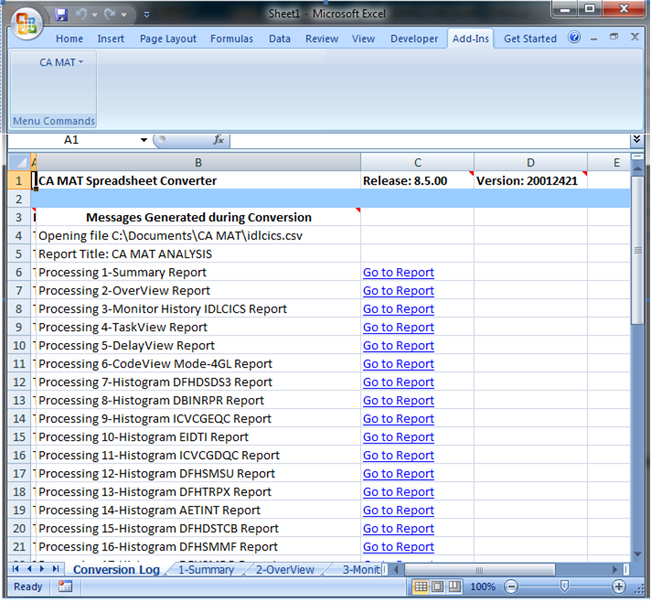The width and height of the screenshot is (651, 601).
Task: Follow Go to Report for 16-Histogram DFHSMMF
Action: click(x=399, y=547)
